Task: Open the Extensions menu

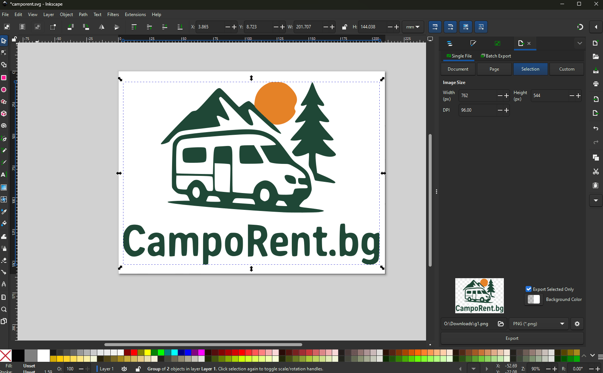Action: point(135,15)
